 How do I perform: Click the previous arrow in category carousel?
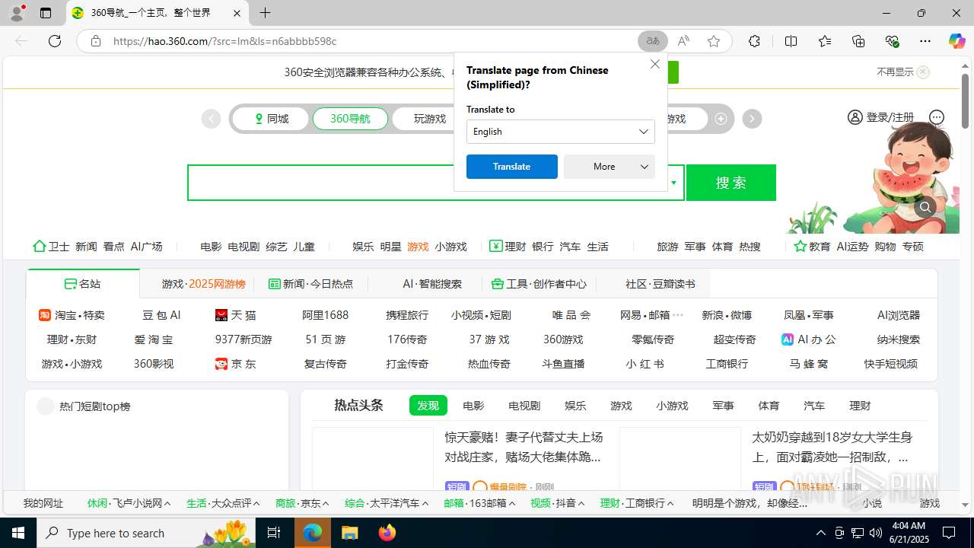click(x=211, y=119)
